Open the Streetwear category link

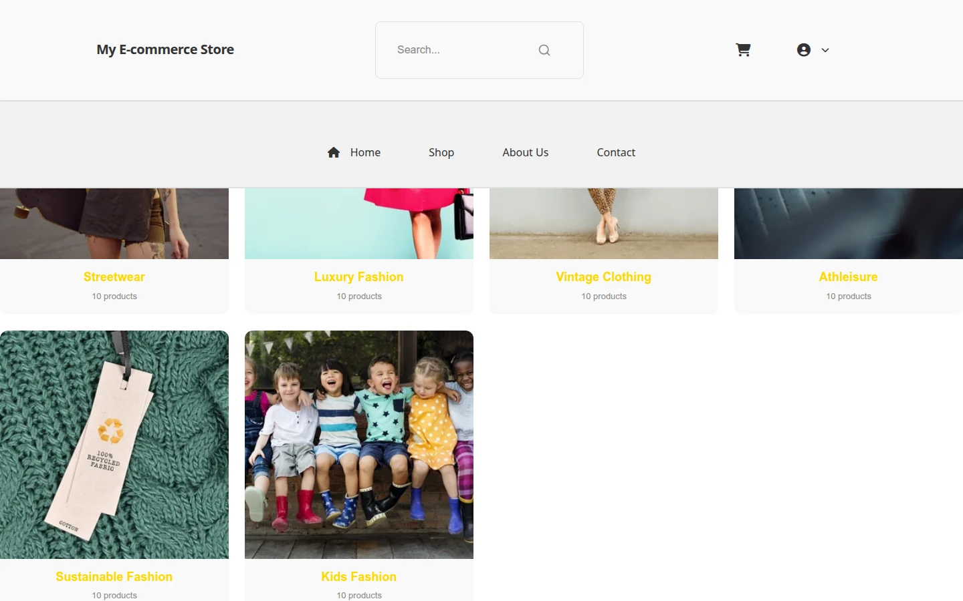(x=114, y=276)
